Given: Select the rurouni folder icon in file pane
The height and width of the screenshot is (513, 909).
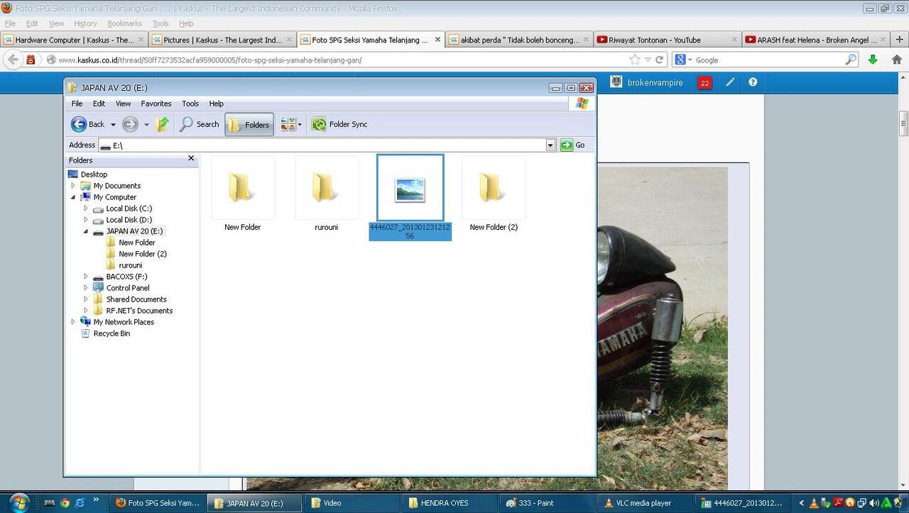Looking at the screenshot, I should [327, 188].
